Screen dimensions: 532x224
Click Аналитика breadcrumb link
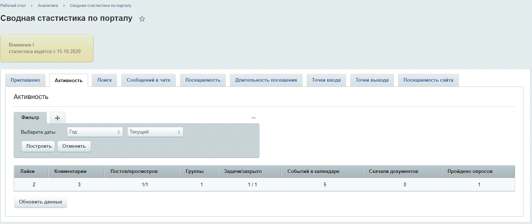coord(48,5)
